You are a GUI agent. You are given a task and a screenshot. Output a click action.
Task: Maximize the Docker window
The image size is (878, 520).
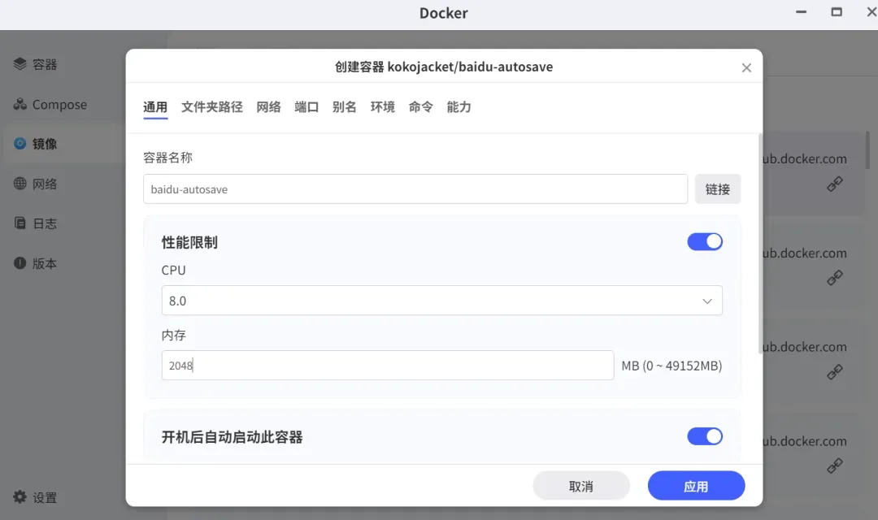pyautogui.click(x=837, y=11)
